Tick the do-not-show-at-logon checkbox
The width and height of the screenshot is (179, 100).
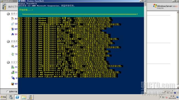click(7, 92)
